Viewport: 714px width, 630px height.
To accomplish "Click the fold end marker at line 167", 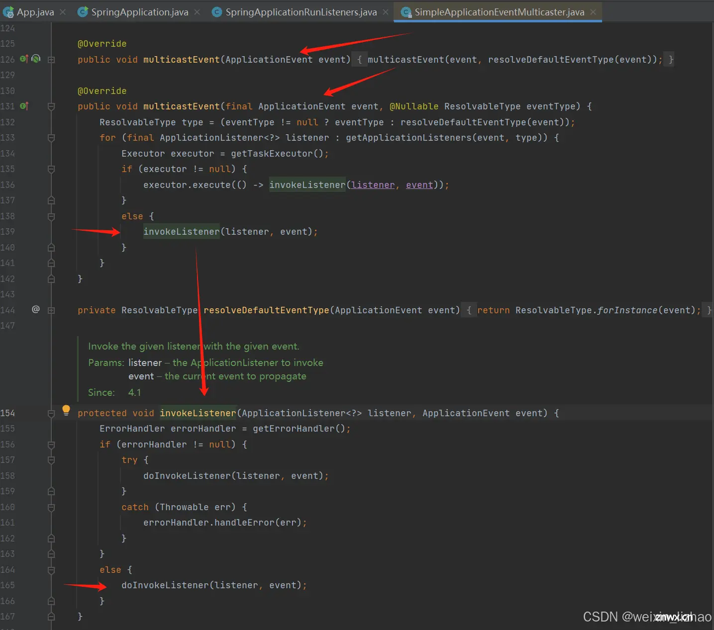I will (51, 617).
